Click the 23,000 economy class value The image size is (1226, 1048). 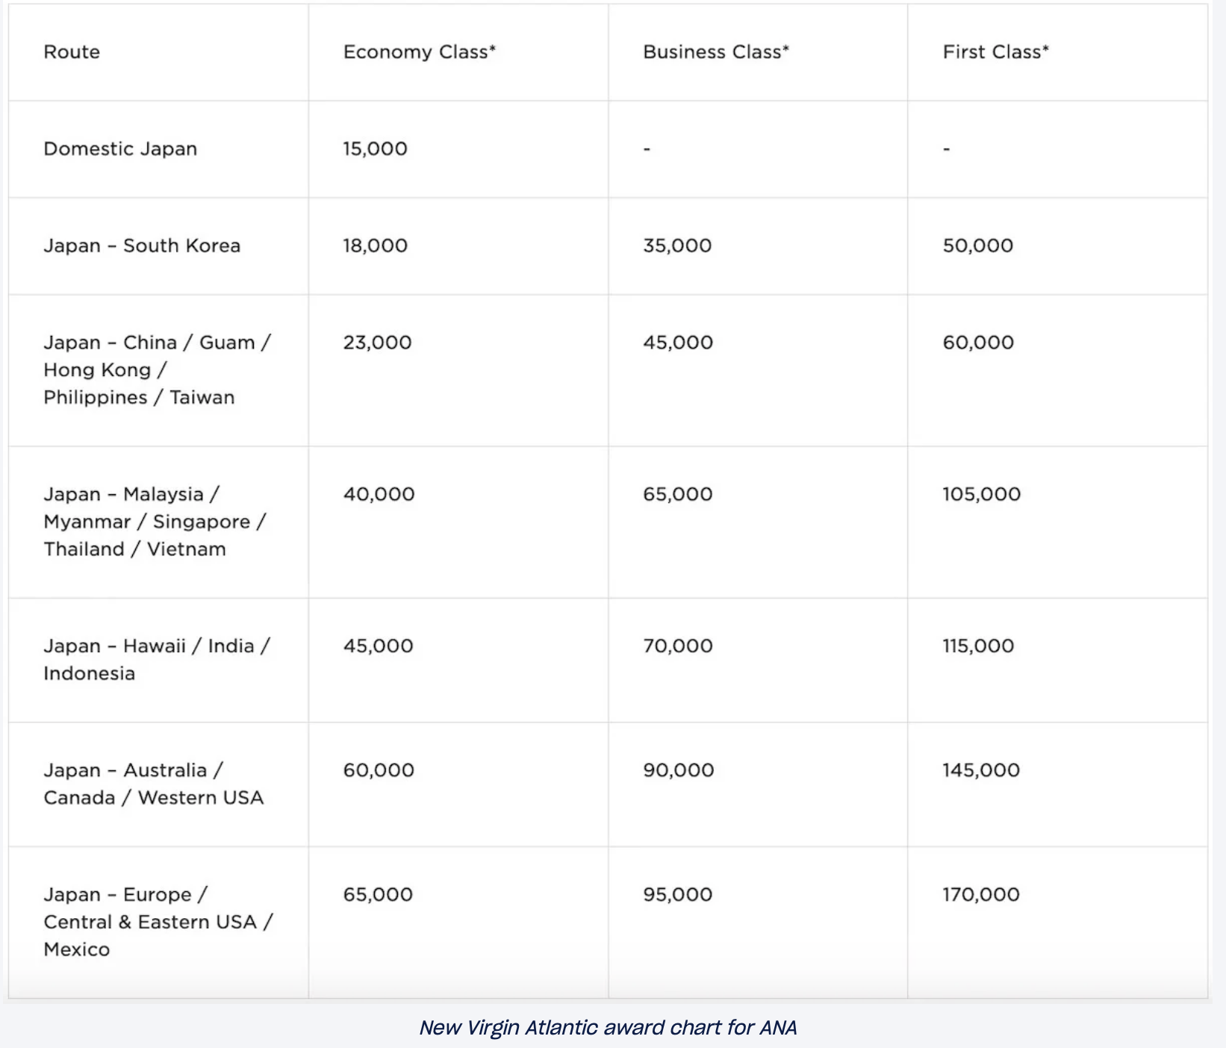click(377, 343)
